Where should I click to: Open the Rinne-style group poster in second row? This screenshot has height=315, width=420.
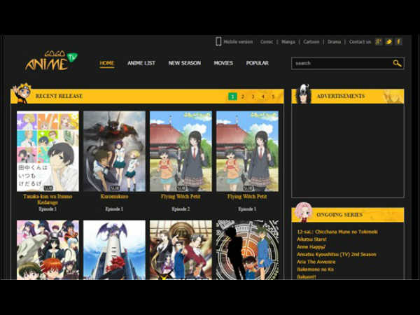(x=48, y=250)
